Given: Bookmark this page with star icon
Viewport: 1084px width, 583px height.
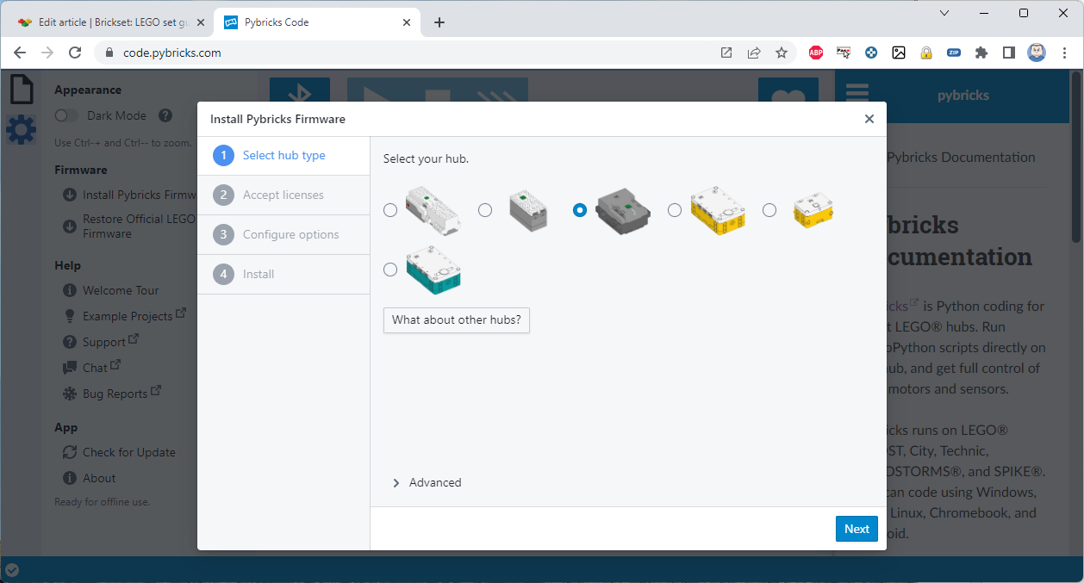Looking at the screenshot, I should tap(781, 53).
